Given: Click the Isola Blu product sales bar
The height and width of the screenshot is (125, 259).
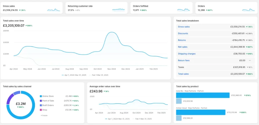Looking at the screenshot, I should (x=203, y=95).
